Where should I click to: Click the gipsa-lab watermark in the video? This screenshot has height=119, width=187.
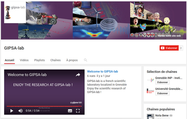click(76, 102)
